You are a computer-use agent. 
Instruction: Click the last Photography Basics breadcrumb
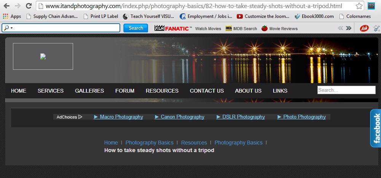pos(238,143)
